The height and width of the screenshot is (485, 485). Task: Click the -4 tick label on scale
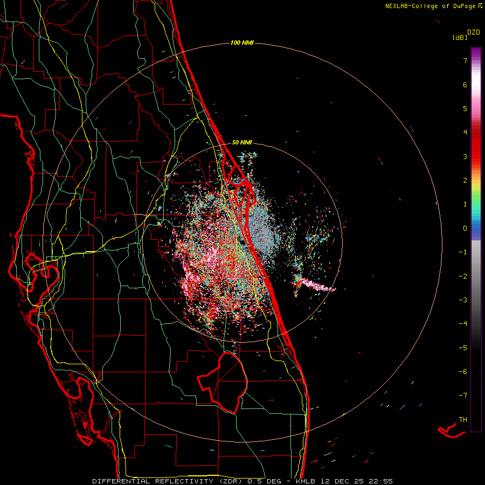point(463,323)
